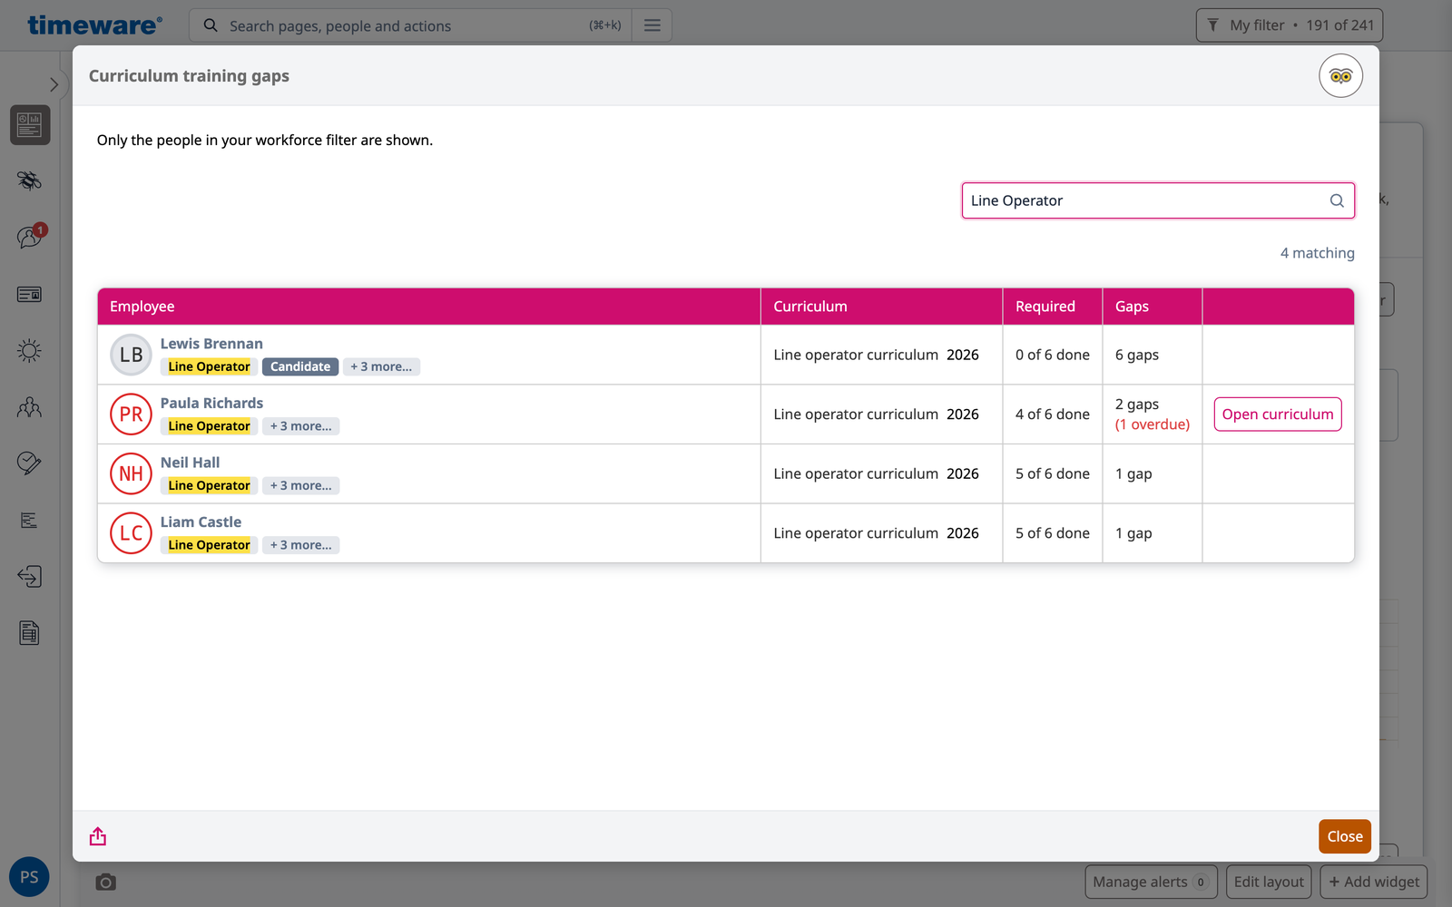
Task: Close the Curriculum training gaps dialog
Action: (1345, 836)
